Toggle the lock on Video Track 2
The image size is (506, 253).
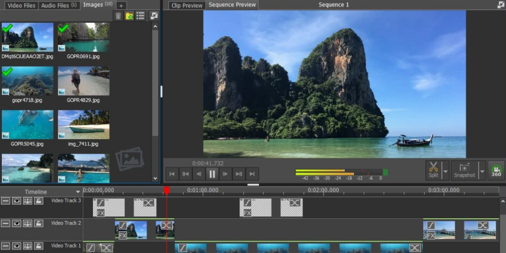tap(39, 223)
